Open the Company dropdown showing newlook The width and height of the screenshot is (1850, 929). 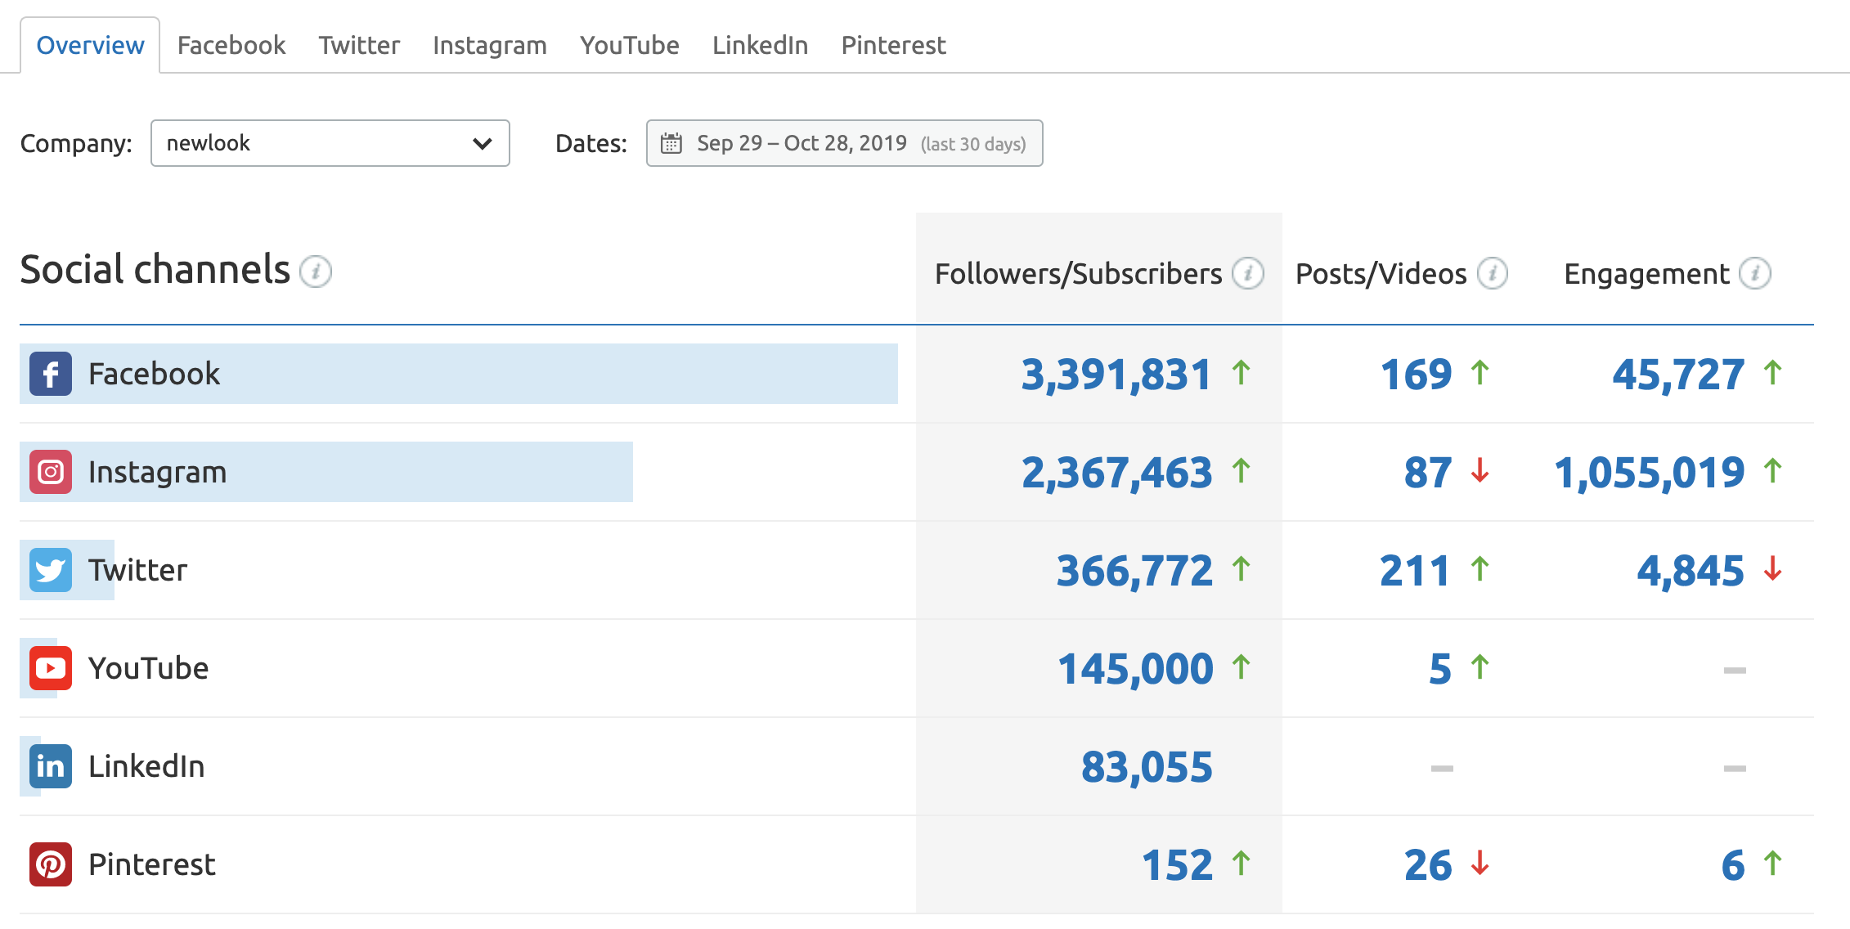[330, 143]
